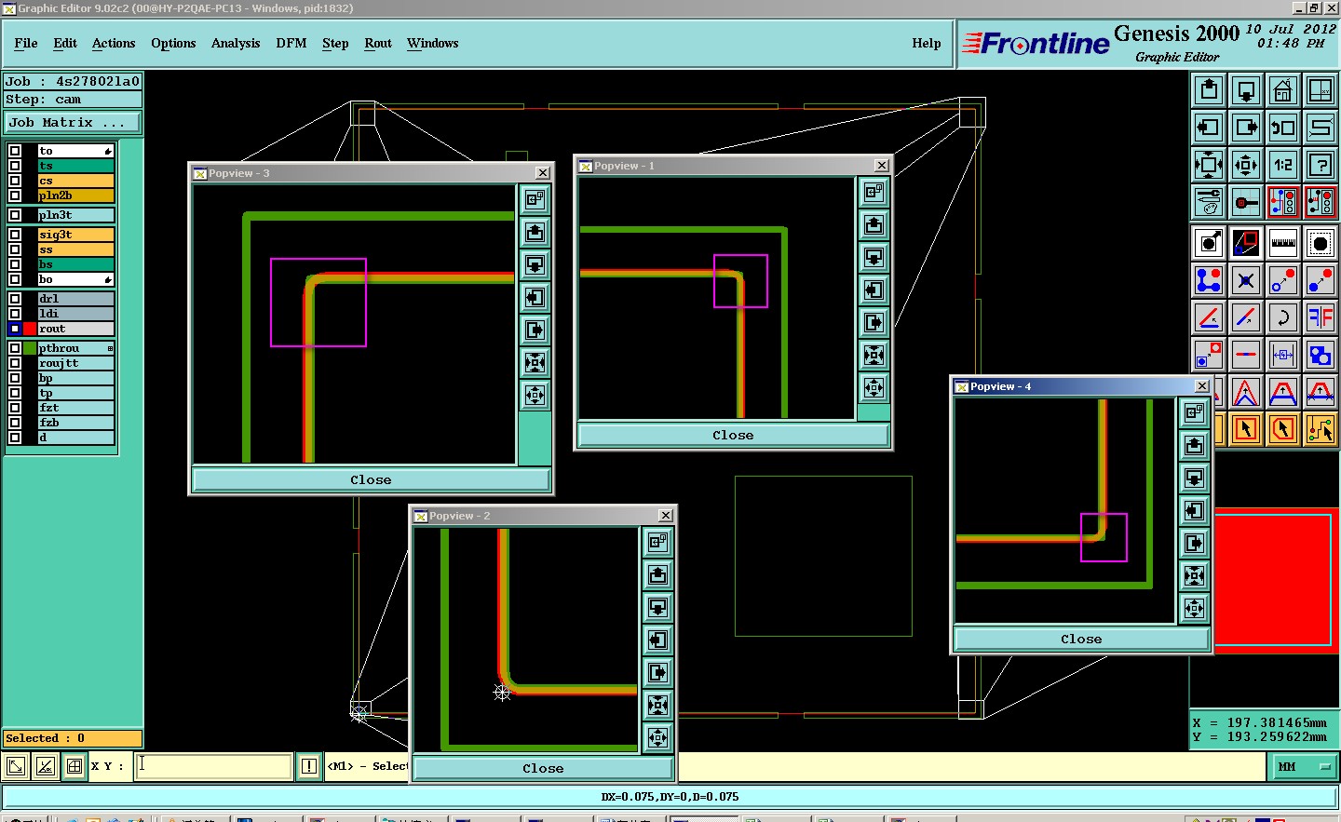
Task: Open the tools and palette settings icon
Action: [x=1209, y=201]
